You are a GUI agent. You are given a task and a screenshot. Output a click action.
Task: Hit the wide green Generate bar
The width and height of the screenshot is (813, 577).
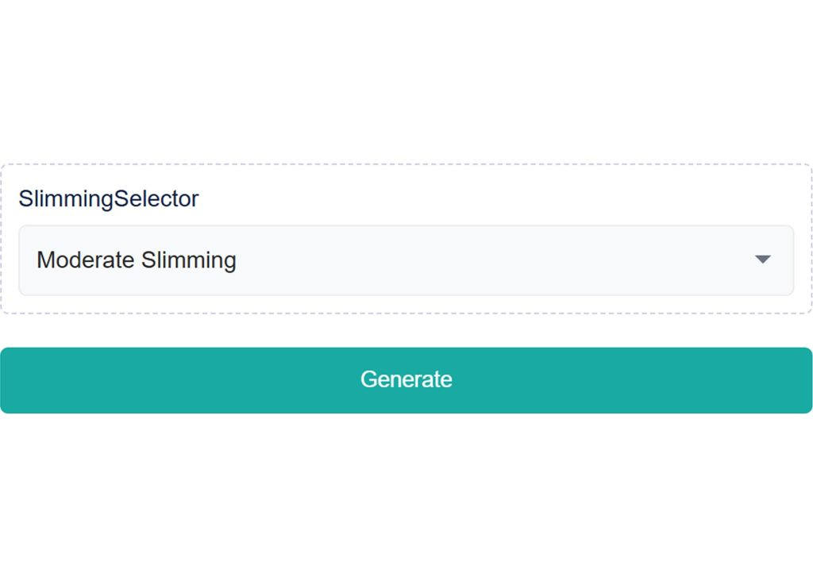point(406,379)
